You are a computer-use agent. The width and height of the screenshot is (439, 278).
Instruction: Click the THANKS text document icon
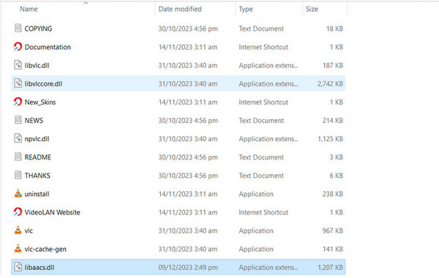pos(18,176)
